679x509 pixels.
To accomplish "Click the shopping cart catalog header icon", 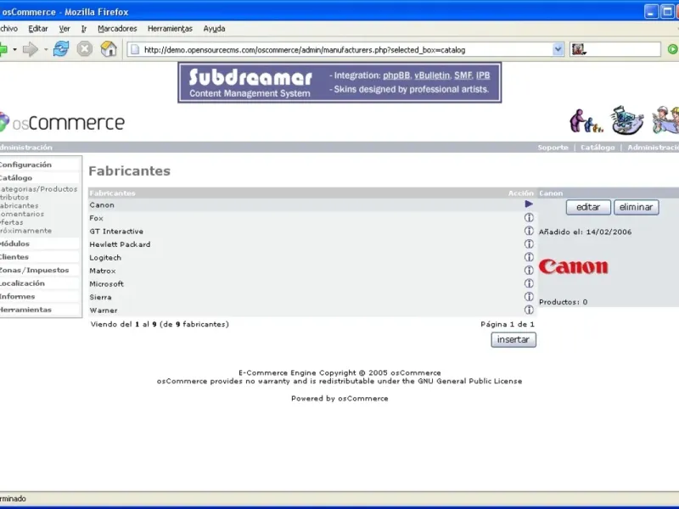I will [x=627, y=120].
